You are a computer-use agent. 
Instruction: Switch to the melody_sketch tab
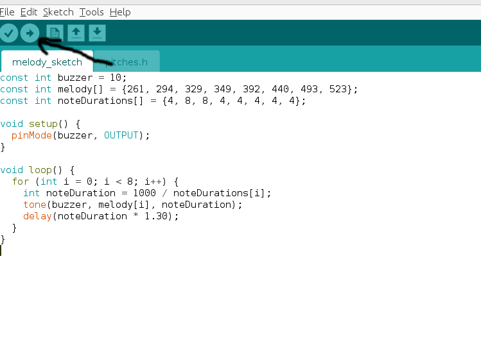click(47, 62)
